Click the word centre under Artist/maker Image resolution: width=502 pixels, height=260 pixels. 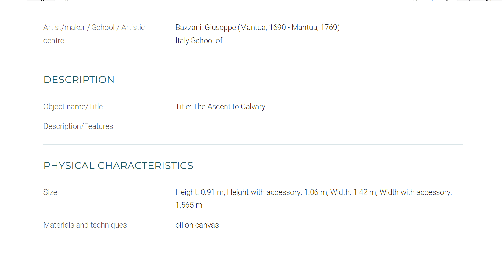pos(54,40)
